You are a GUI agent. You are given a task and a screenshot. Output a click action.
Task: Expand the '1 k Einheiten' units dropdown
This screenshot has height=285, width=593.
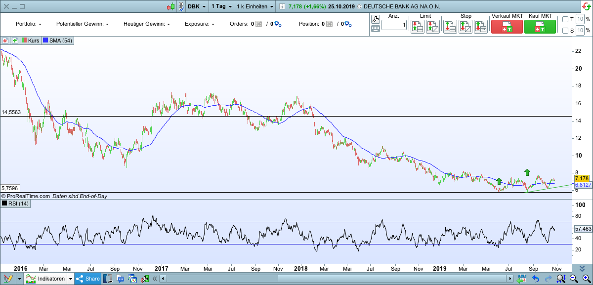click(255, 6)
